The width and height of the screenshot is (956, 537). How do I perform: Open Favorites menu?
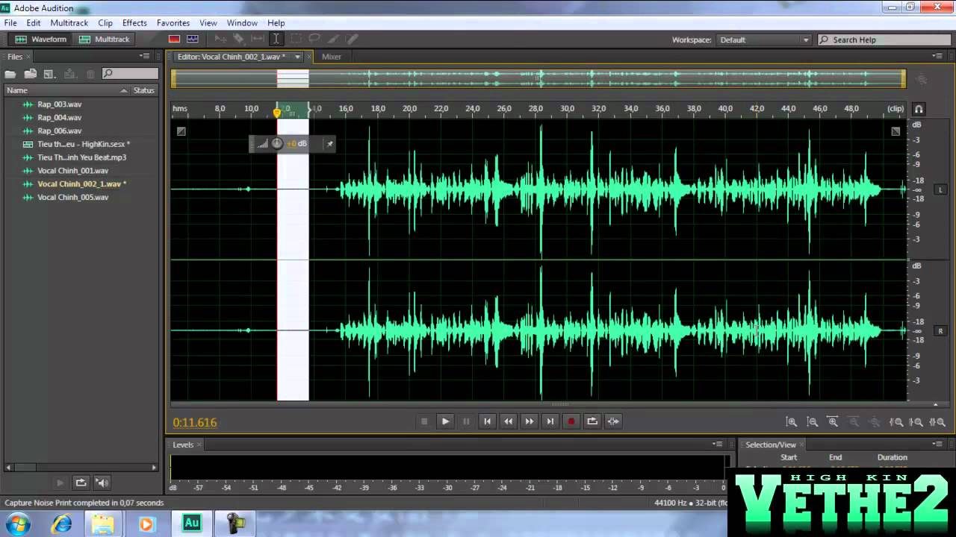pyautogui.click(x=173, y=23)
